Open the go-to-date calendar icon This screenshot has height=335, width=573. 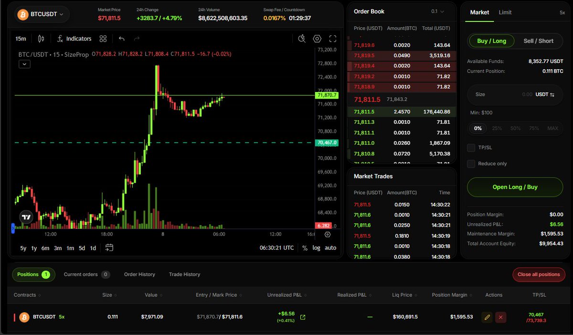(x=109, y=248)
